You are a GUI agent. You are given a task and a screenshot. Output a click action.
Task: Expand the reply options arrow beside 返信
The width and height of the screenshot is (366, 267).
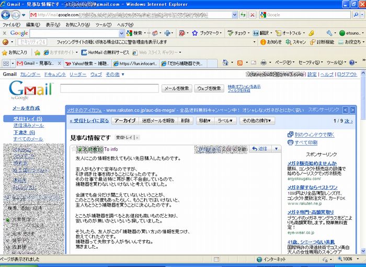[277, 149]
